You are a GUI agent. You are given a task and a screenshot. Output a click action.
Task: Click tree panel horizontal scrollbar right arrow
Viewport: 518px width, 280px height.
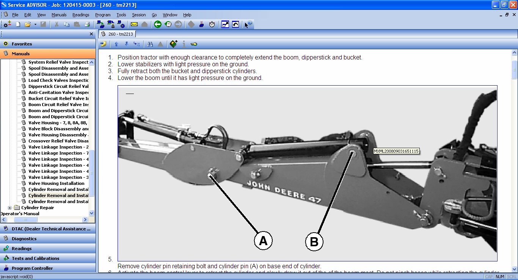click(85, 220)
